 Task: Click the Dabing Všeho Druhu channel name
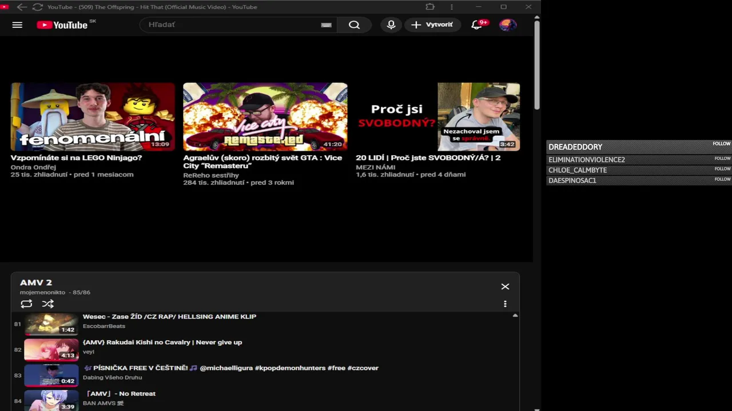click(x=113, y=377)
